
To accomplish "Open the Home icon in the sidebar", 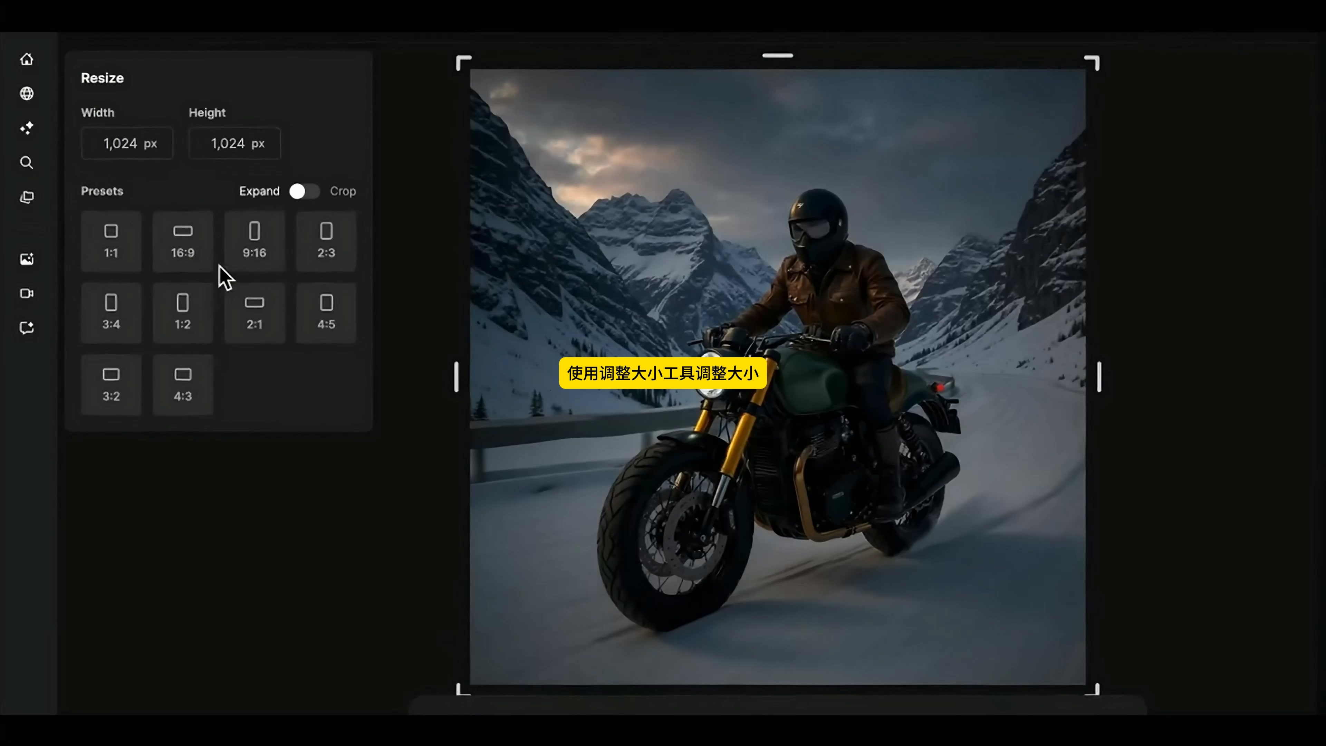I will (x=27, y=59).
